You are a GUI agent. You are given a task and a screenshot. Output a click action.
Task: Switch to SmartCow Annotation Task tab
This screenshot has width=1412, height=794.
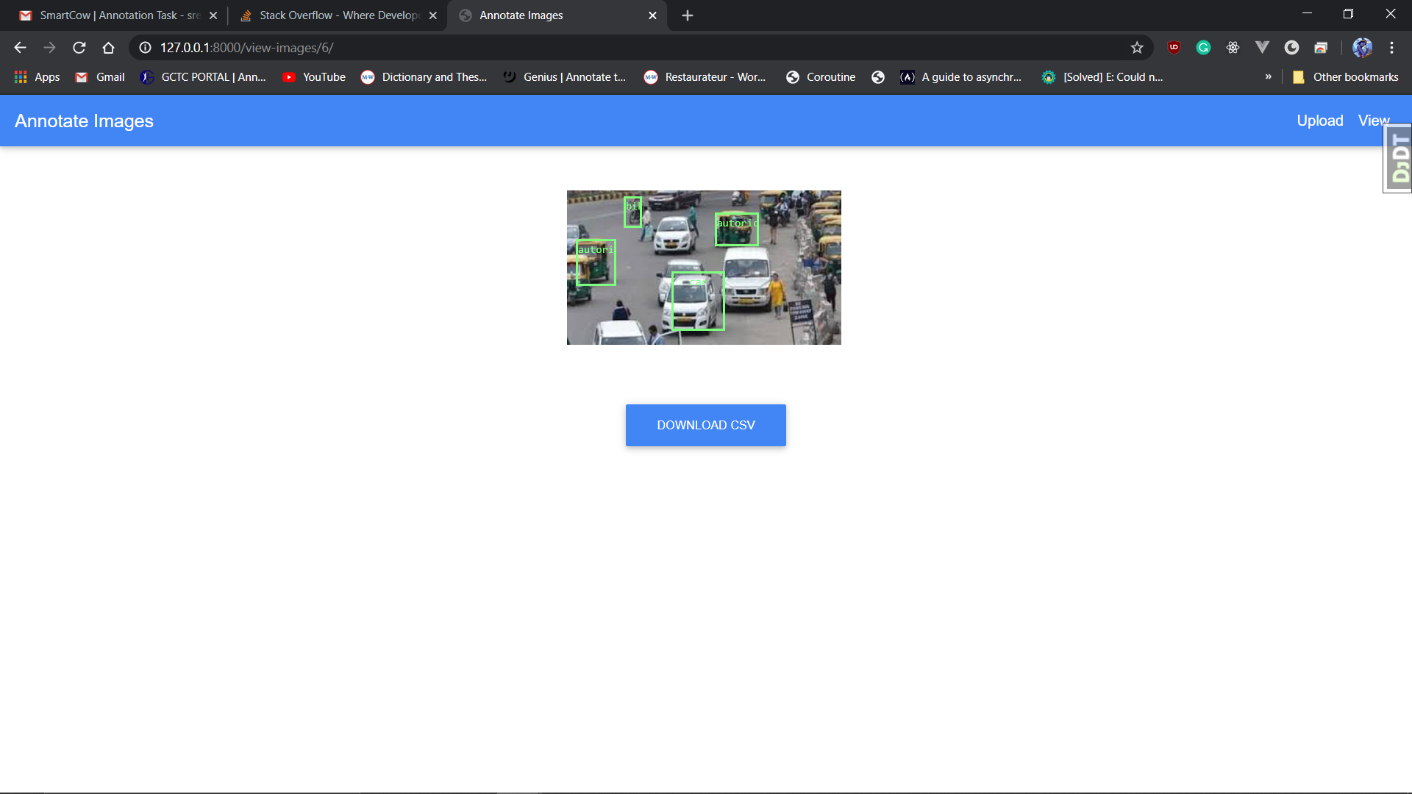point(118,15)
